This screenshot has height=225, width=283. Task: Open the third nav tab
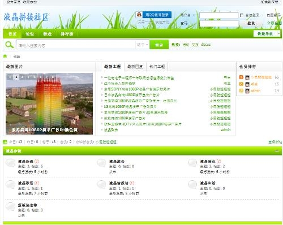coord(48,34)
